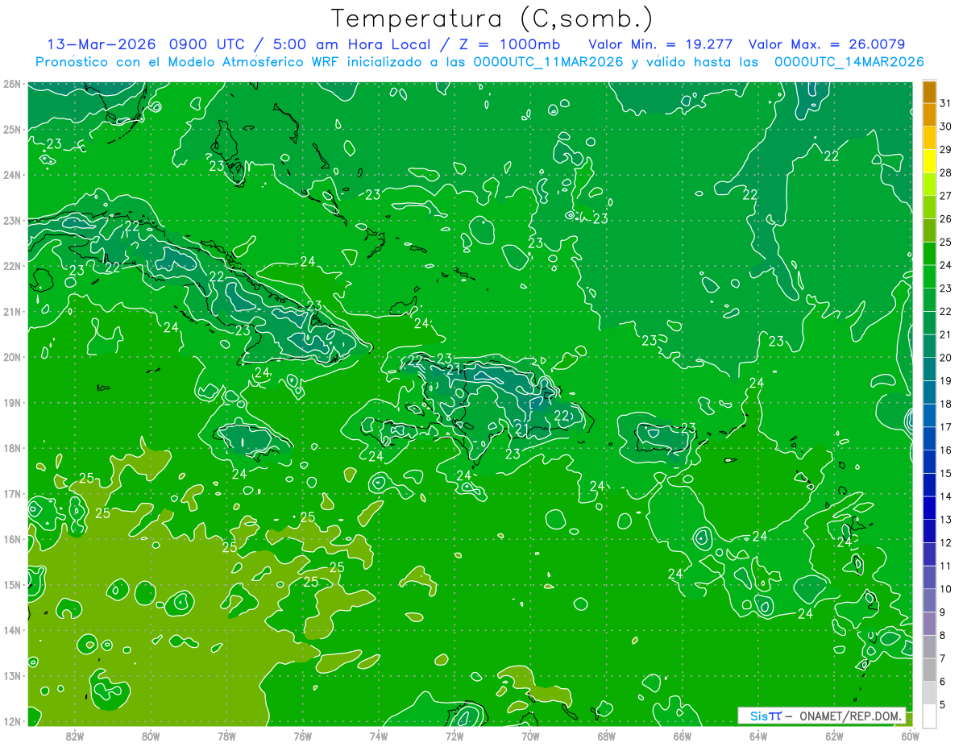This screenshot has width=967, height=747.
Task: Click the "66W" longitude axis label
Action: coord(683,735)
